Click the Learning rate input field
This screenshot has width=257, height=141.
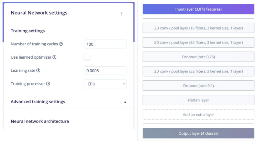click(x=105, y=71)
